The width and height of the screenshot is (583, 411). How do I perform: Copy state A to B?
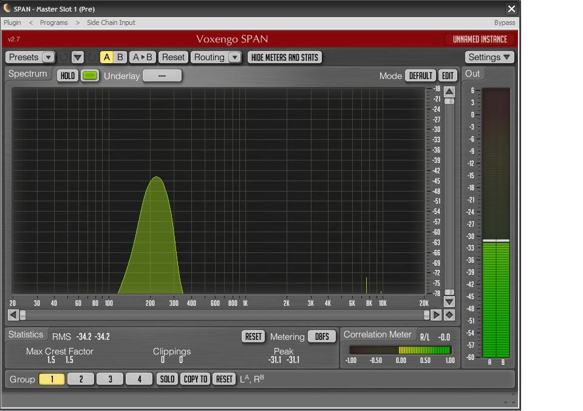(142, 57)
